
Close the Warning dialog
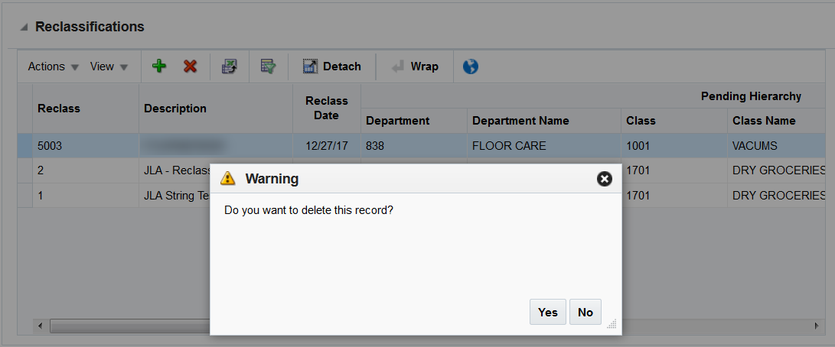[x=604, y=179]
